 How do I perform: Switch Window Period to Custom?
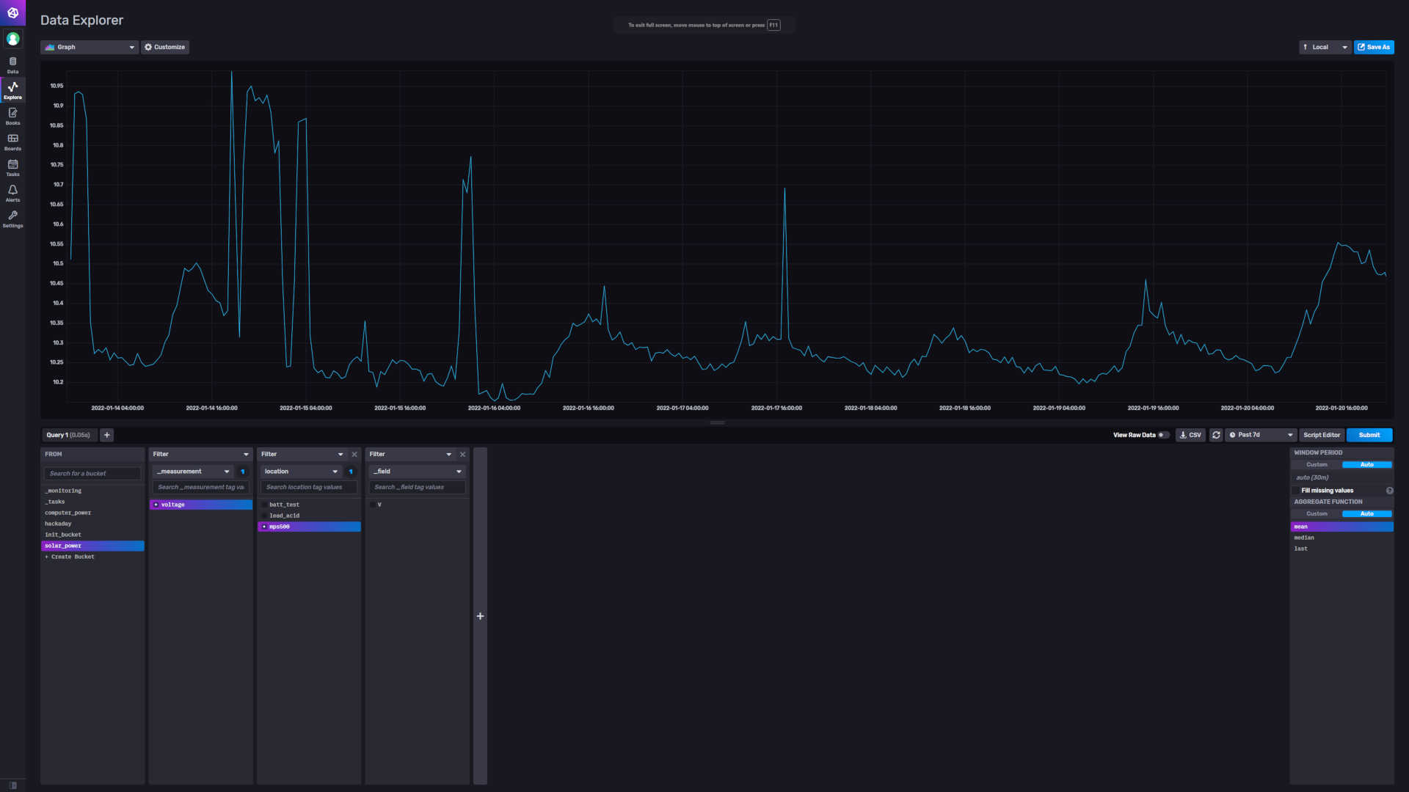click(x=1317, y=465)
